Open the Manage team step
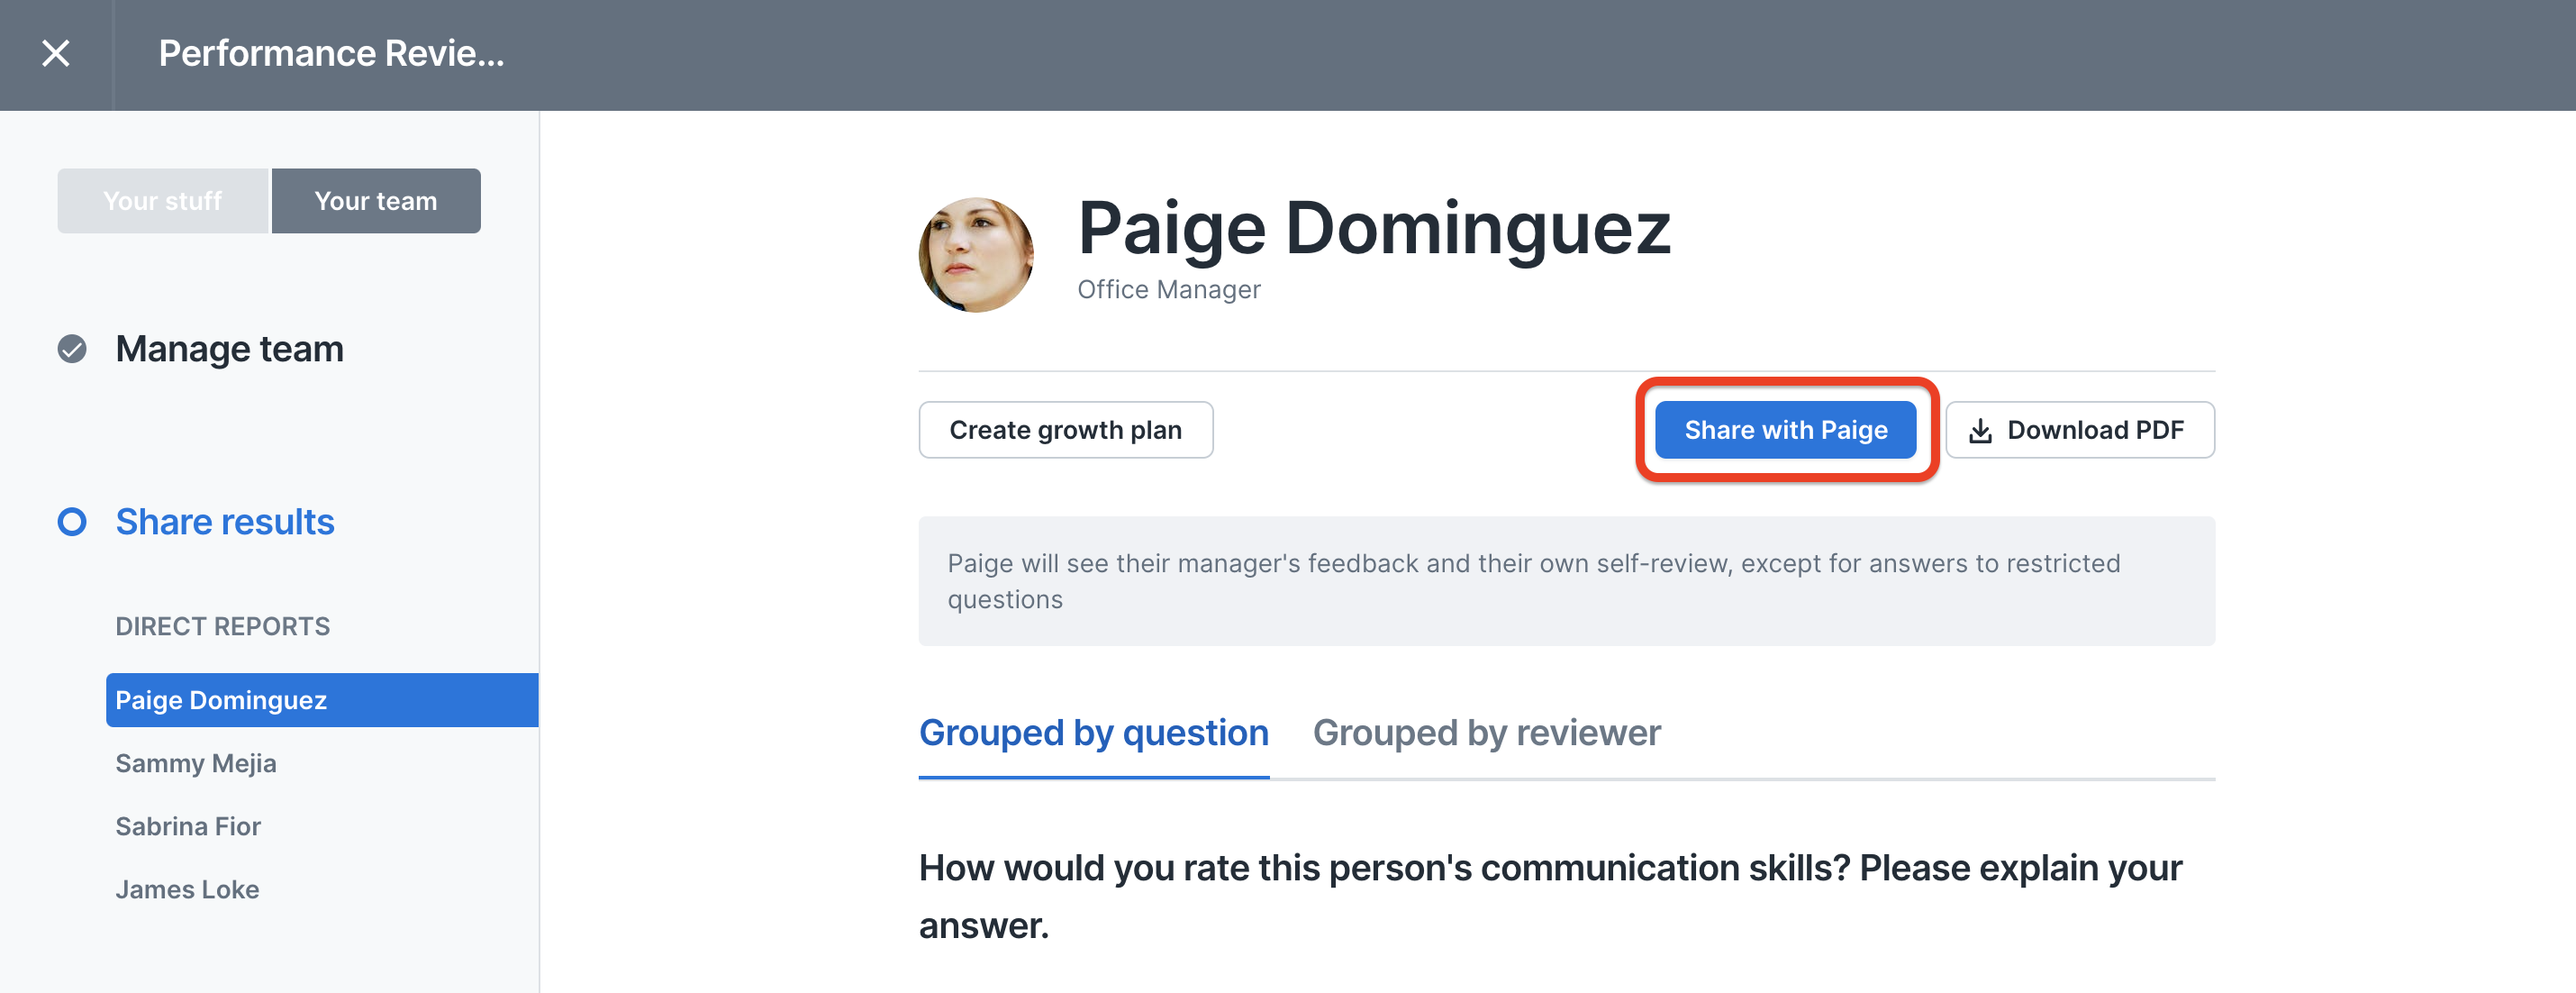Viewport: 2576px width, 993px height. point(229,349)
